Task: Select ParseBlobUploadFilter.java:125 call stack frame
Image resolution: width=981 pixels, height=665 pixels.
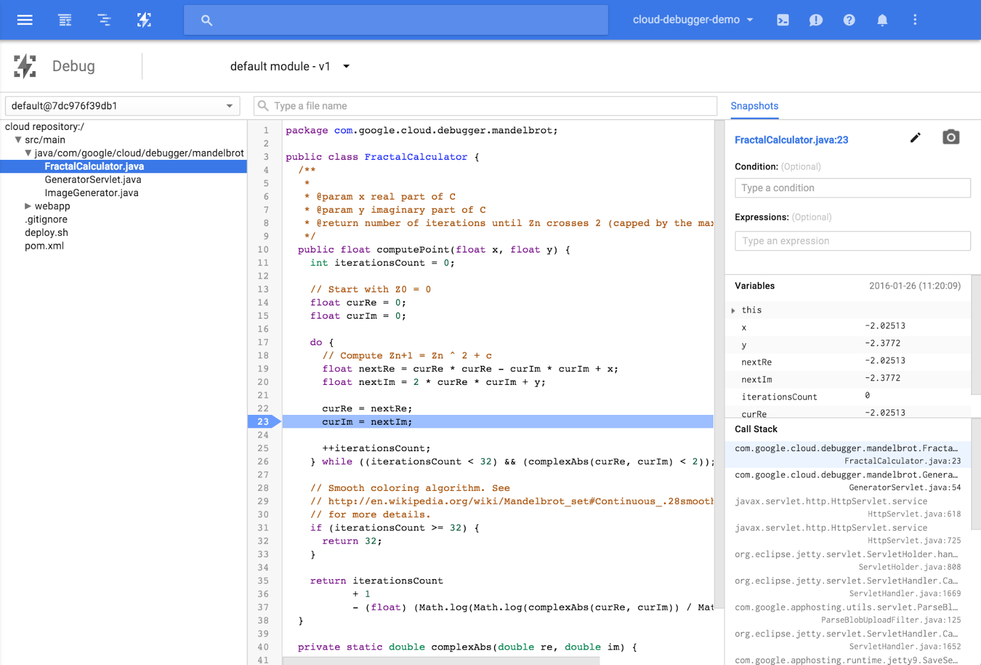Action: pos(848,614)
